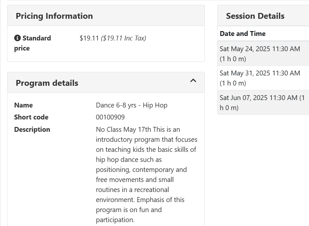
Task: Choose the Sat Jun 07 session row
Action: pos(262,102)
